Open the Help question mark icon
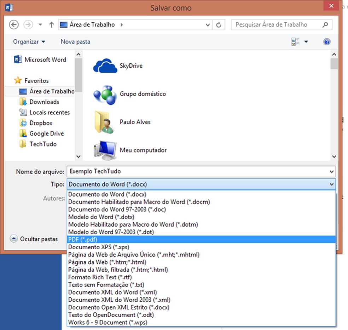The height and width of the screenshot is (330, 348). point(327,42)
